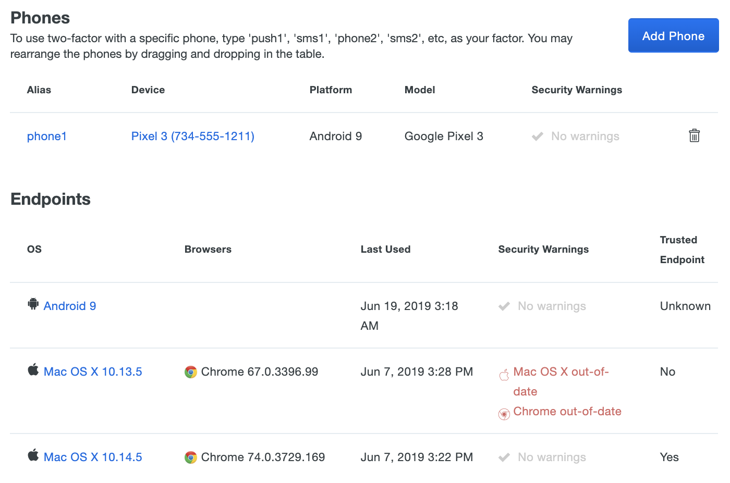Click the gray checkmark beside phone1's No warnings
Image resolution: width=730 pixels, height=483 pixels.
tap(537, 136)
